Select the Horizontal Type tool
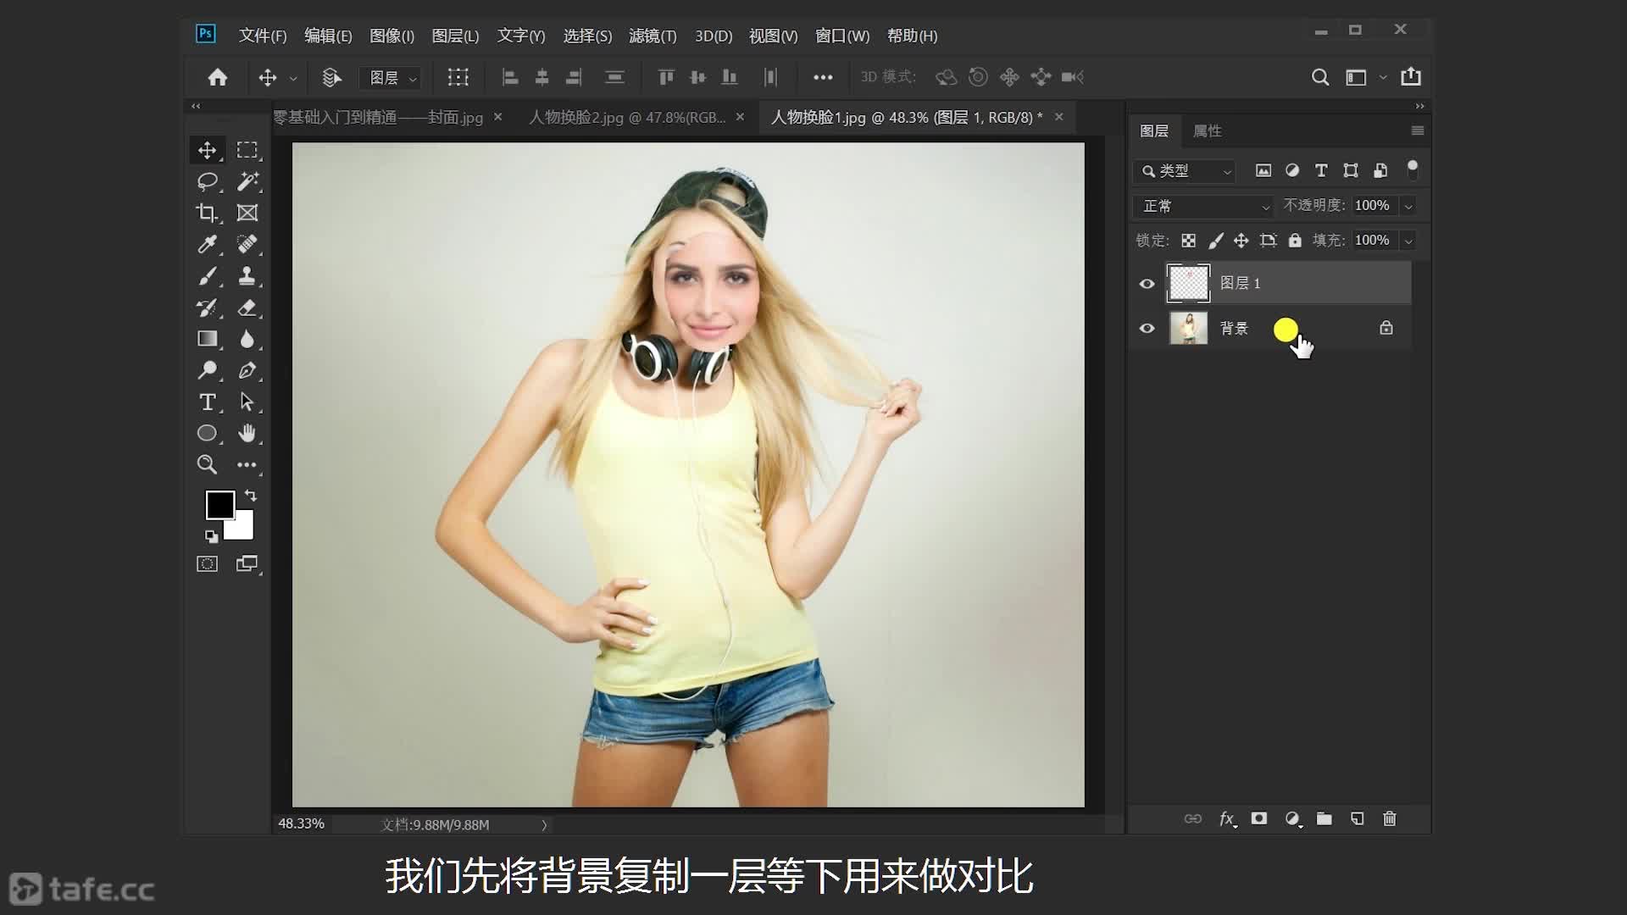 pos(208,402)
